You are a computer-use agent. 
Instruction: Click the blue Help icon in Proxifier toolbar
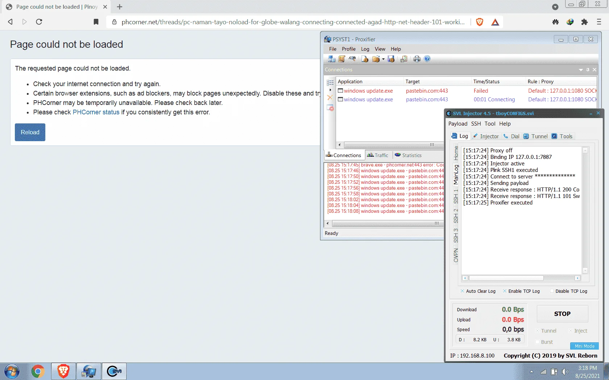pos(427,59)
